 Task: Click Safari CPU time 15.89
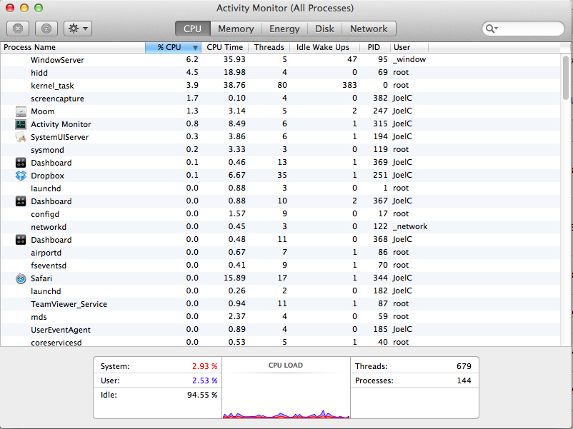(x=234, y=278)
